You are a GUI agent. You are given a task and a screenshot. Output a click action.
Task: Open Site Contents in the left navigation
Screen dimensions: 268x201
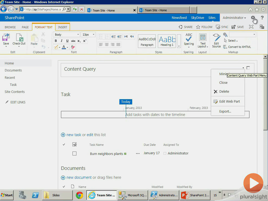[15, 92]
